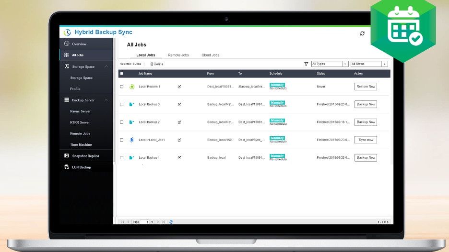
Task: Check the Local Backup 1 checkbox
Action: pos(122,158)
